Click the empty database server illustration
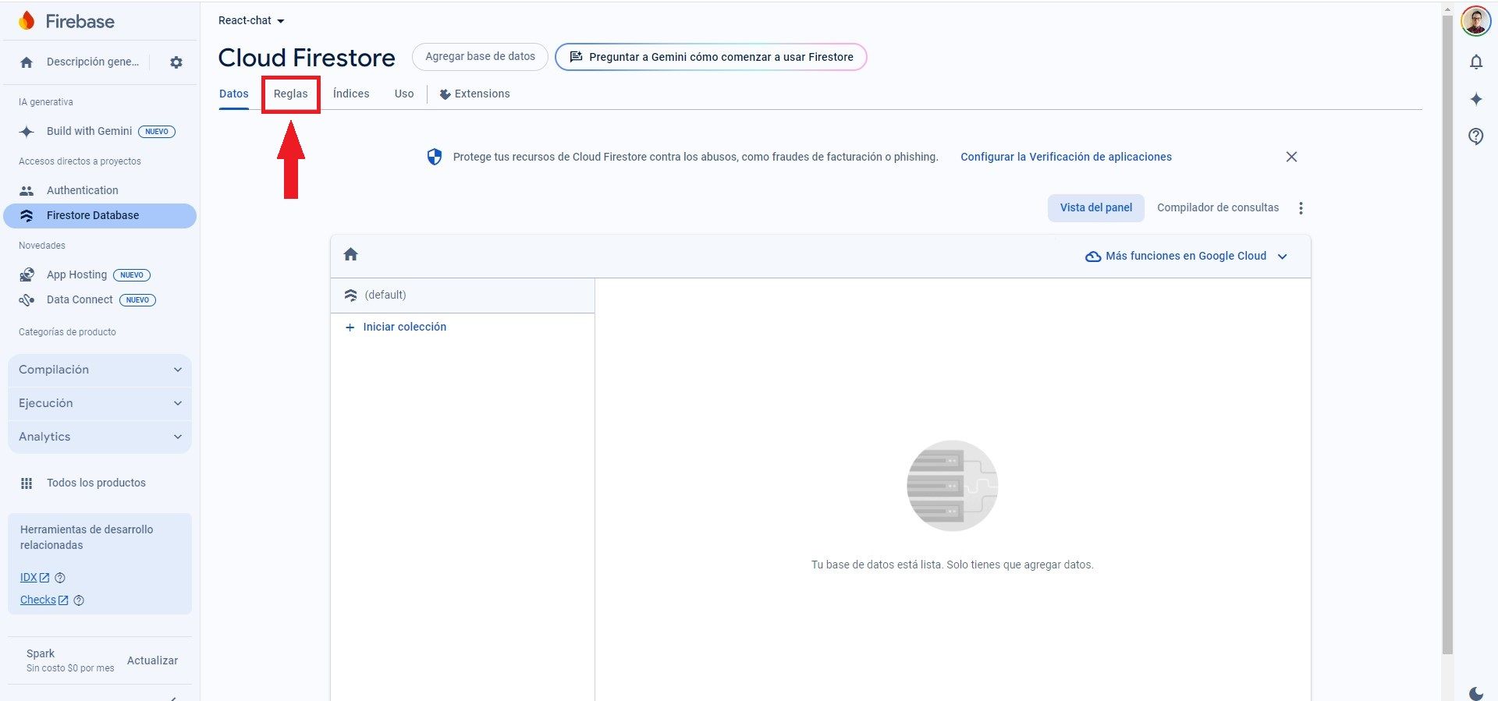The image size is (1498, 701). tap(952, 486)
